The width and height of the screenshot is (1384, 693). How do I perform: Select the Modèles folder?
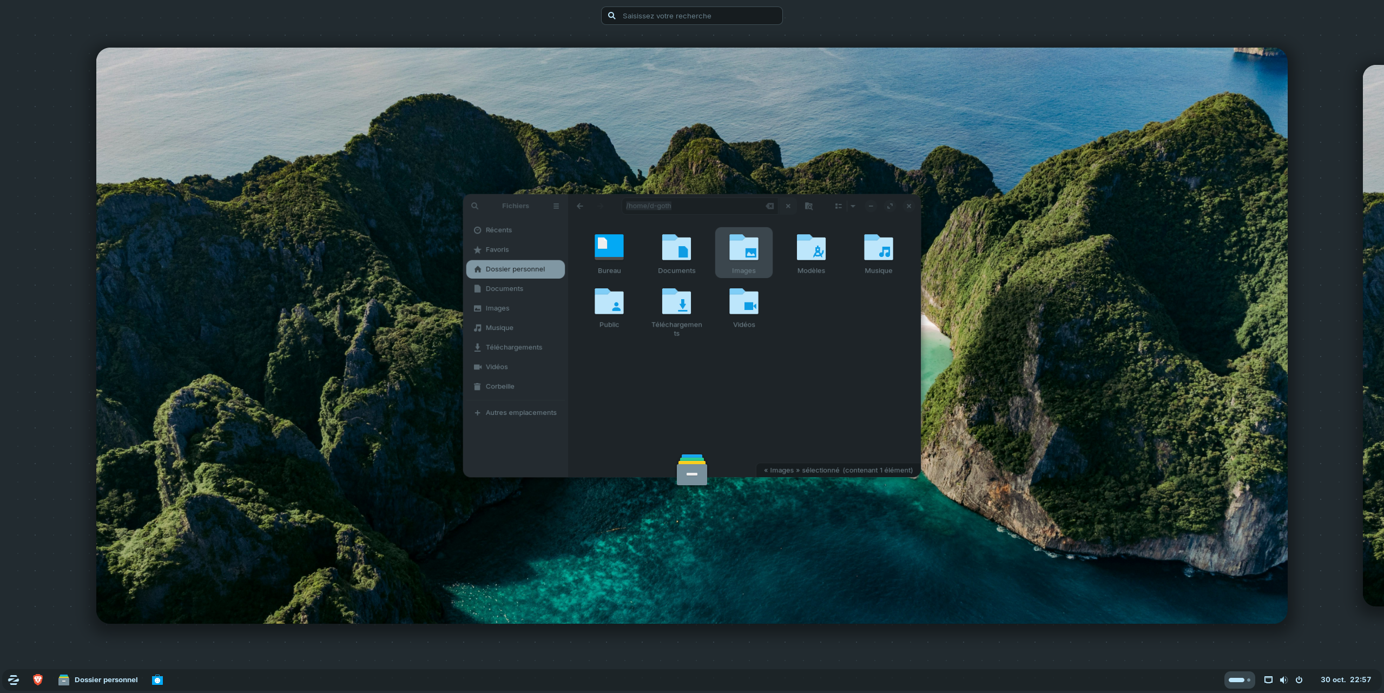(810, 248)
